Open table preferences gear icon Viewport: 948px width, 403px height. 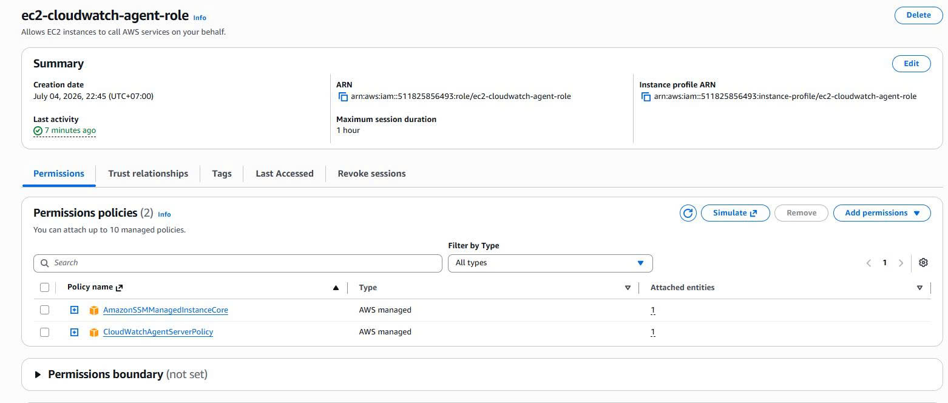pyautogui.click(x=923, y=263)
